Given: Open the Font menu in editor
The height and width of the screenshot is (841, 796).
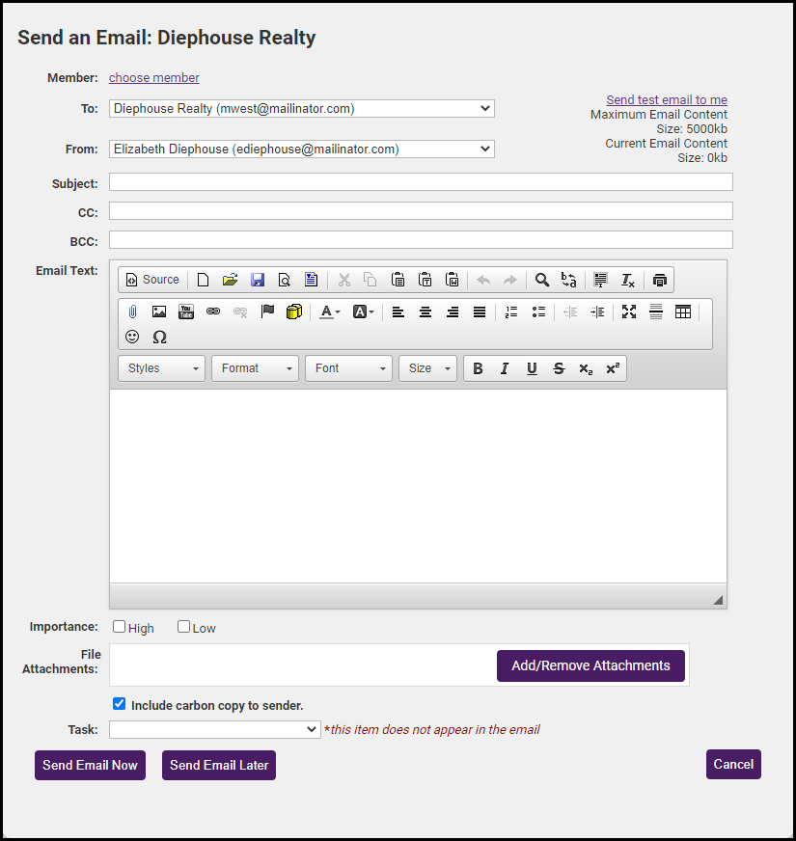Looking at the screenshot, I should tap(348, 368).
